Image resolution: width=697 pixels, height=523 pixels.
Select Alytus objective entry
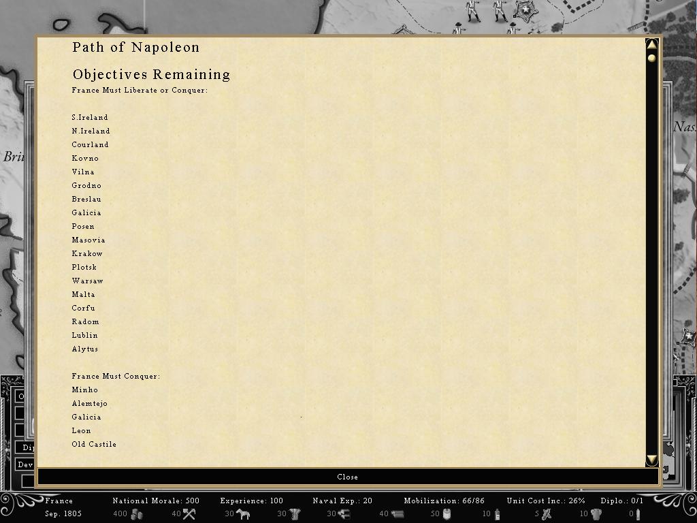85,349
